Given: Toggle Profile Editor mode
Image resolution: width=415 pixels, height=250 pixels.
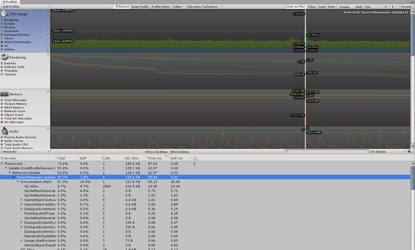Looking at the screenshot, I should pyautogui.click(x=161, y=7).
